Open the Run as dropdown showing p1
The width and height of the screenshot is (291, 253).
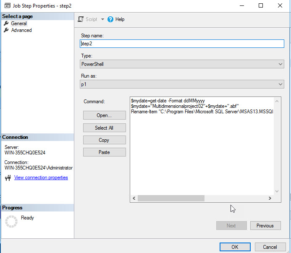click(182, 84)
